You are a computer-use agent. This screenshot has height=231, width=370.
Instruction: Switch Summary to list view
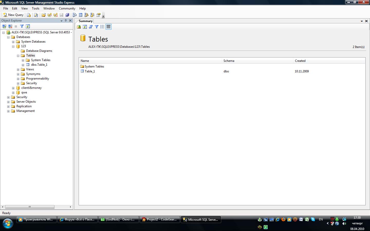point(103,27)
